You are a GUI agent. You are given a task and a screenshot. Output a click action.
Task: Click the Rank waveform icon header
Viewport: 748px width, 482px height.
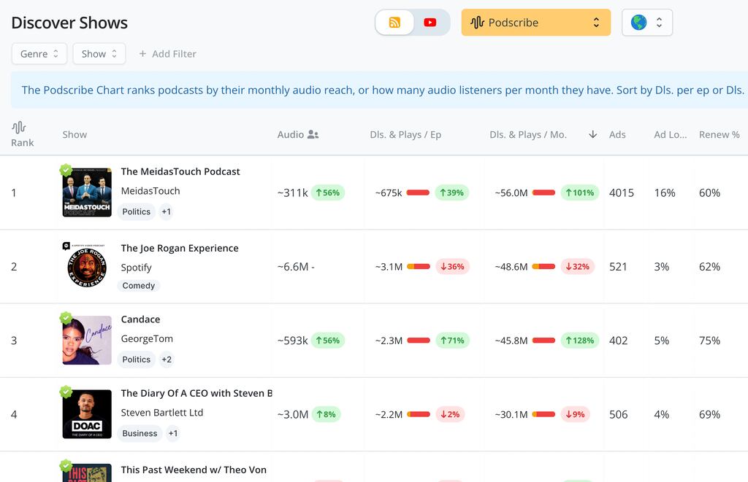19,128
